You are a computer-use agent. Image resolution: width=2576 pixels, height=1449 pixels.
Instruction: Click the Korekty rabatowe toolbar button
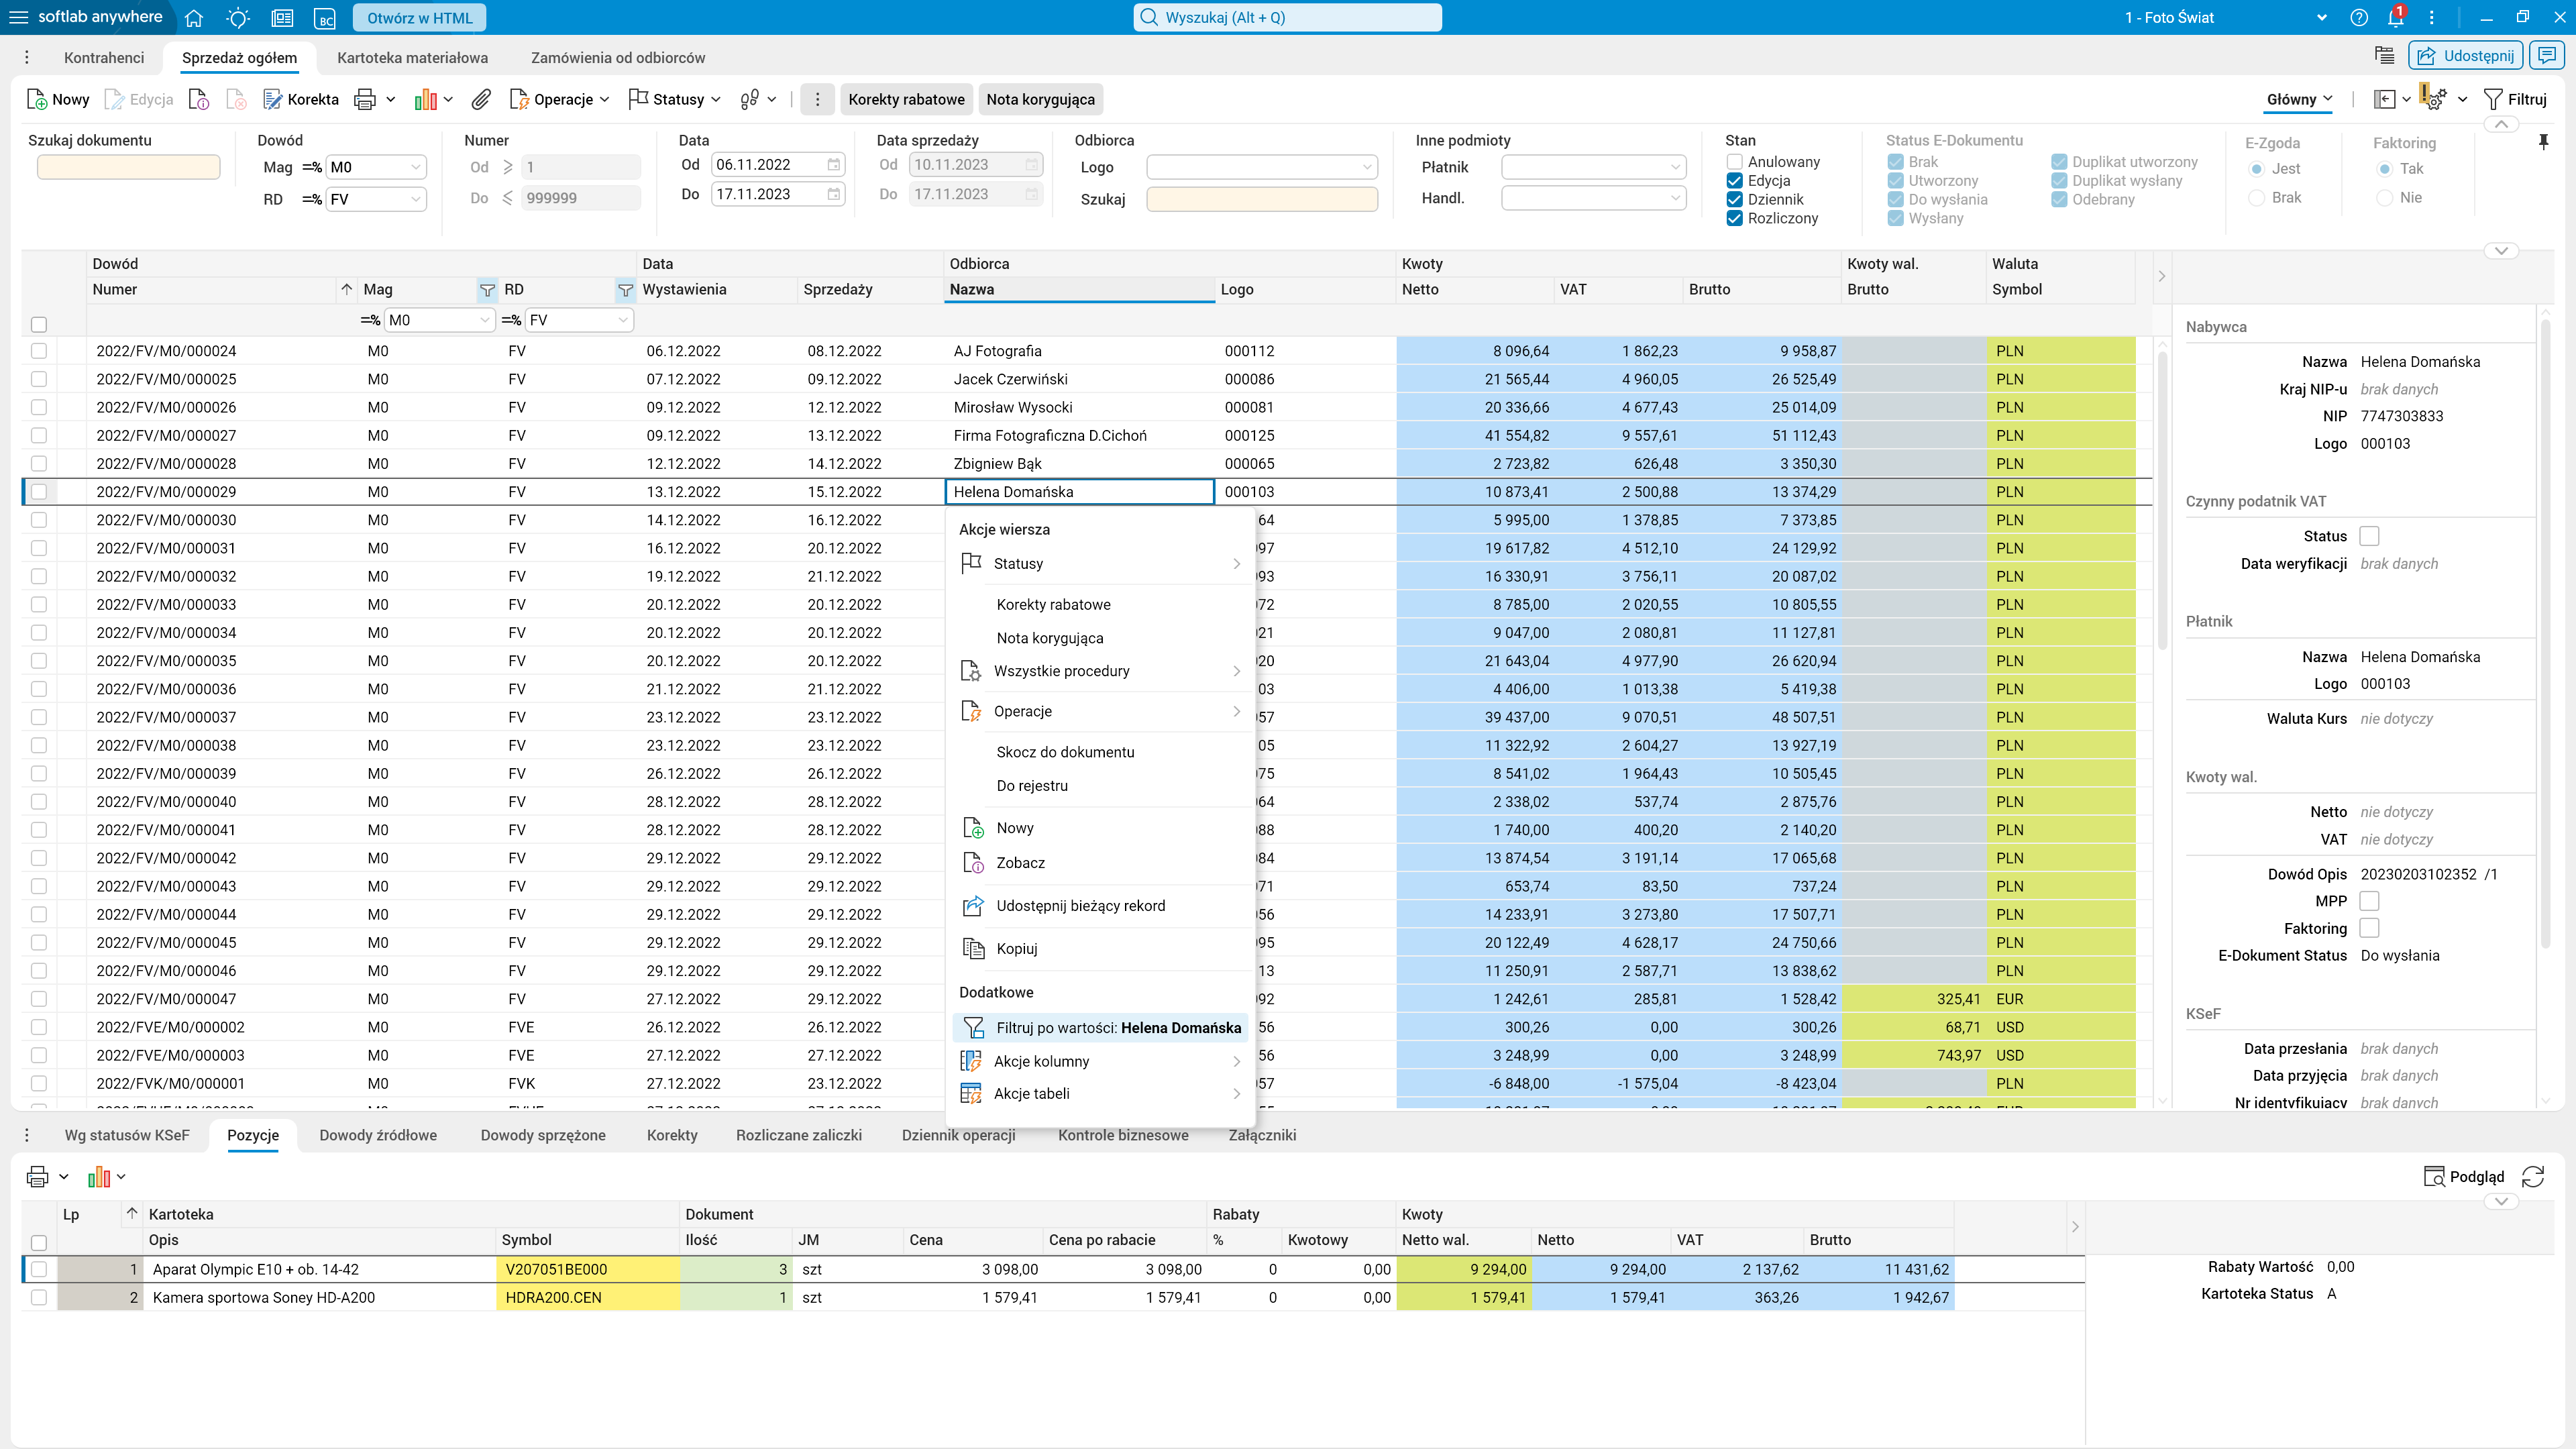pyautogui.click(x=906, y=99)
